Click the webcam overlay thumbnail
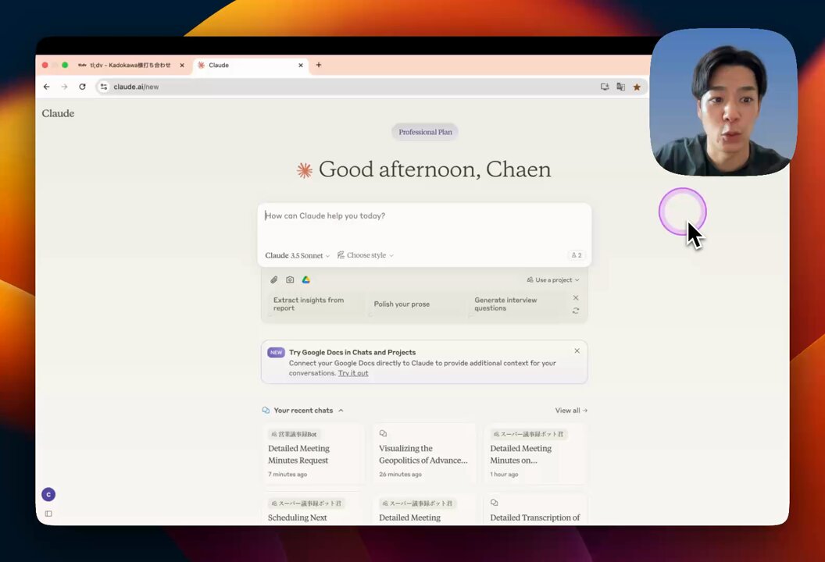 (x=723, y=102)
